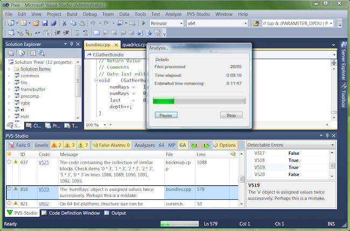Toggle the 64-bit analyzer filter

pyautogui.click(x=162, y=145)
